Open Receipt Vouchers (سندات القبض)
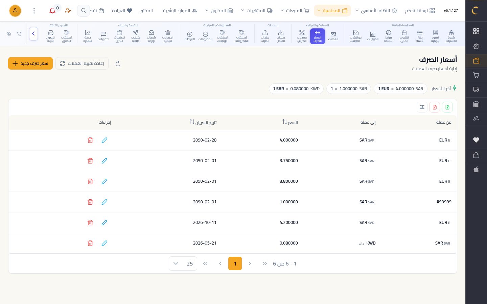Screen dimensions: 487x304 pyautogui.click(x=281, y=36)
